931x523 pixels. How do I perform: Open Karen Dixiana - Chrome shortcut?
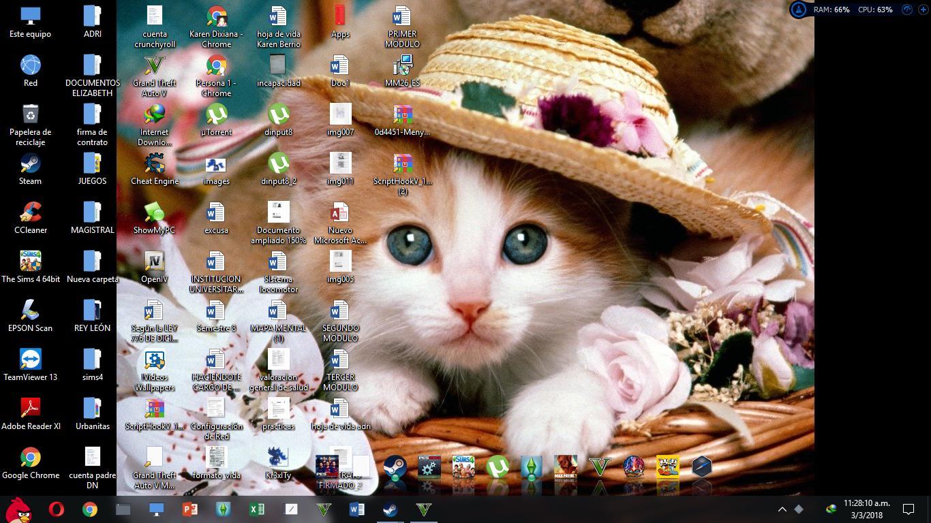click(x=217, y=27)
